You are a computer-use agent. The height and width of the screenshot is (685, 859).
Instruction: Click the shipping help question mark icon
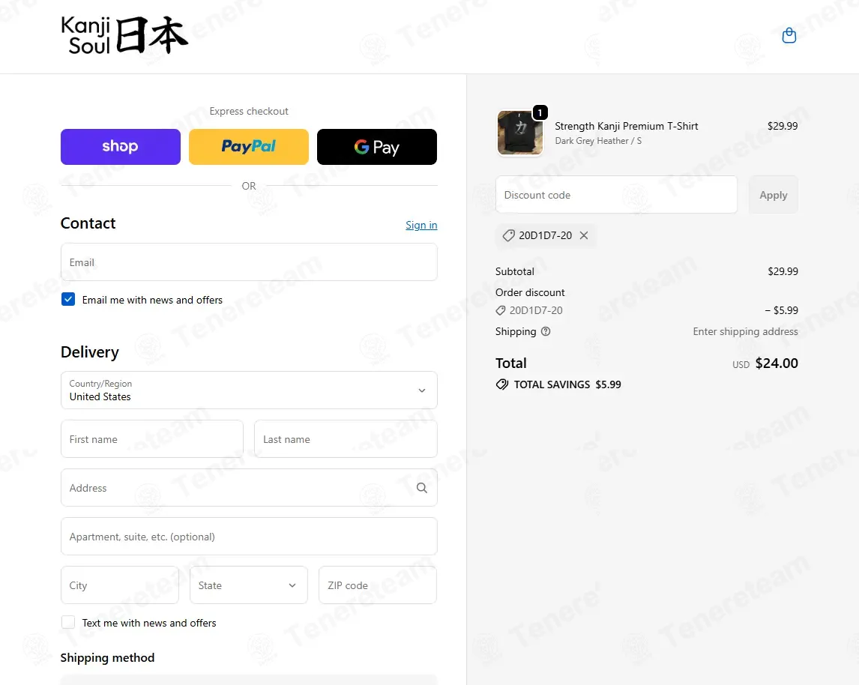(546, 331)
